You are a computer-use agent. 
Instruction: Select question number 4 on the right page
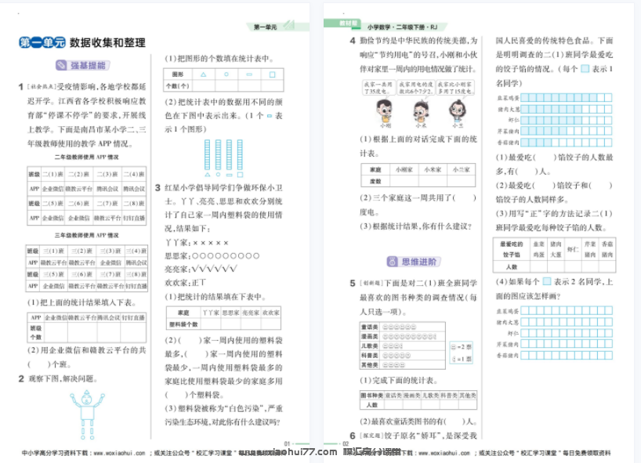(x=353, y=41)
